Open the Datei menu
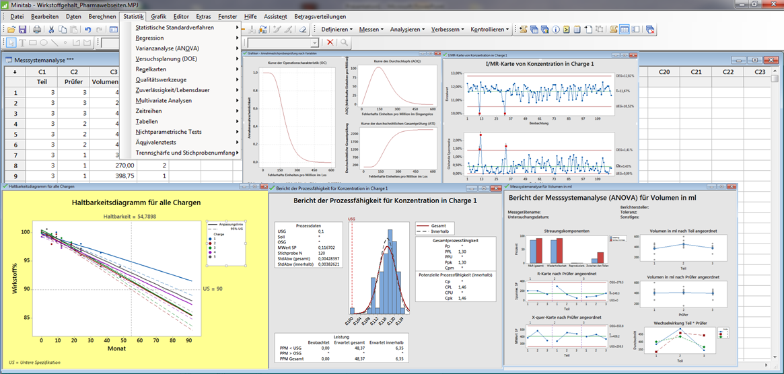 (17, 17)
